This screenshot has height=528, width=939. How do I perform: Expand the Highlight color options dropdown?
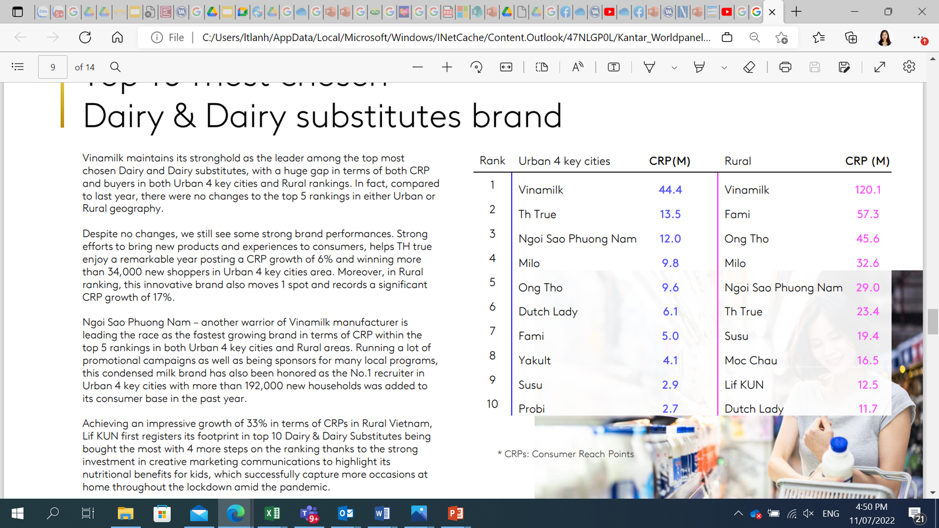click(x=724, y=67)
